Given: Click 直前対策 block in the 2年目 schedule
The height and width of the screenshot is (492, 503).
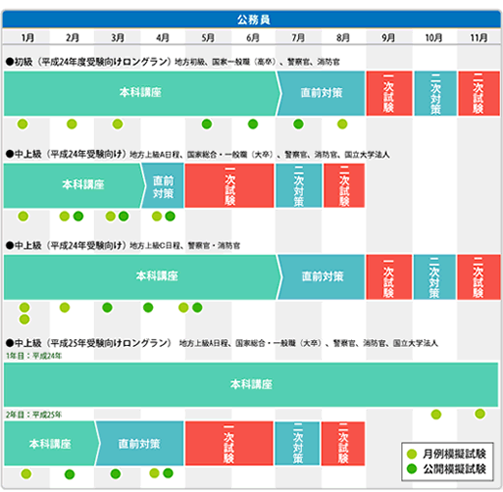Looking at the screenshot, I should click(140, 444).
